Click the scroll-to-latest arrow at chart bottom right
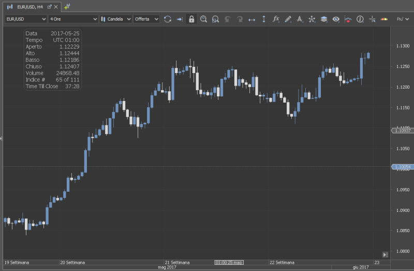 pos(385,254)
